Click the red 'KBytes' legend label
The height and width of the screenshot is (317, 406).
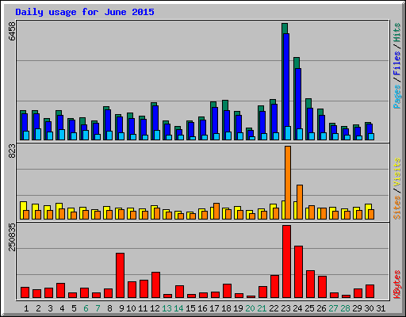click(397, 285)
